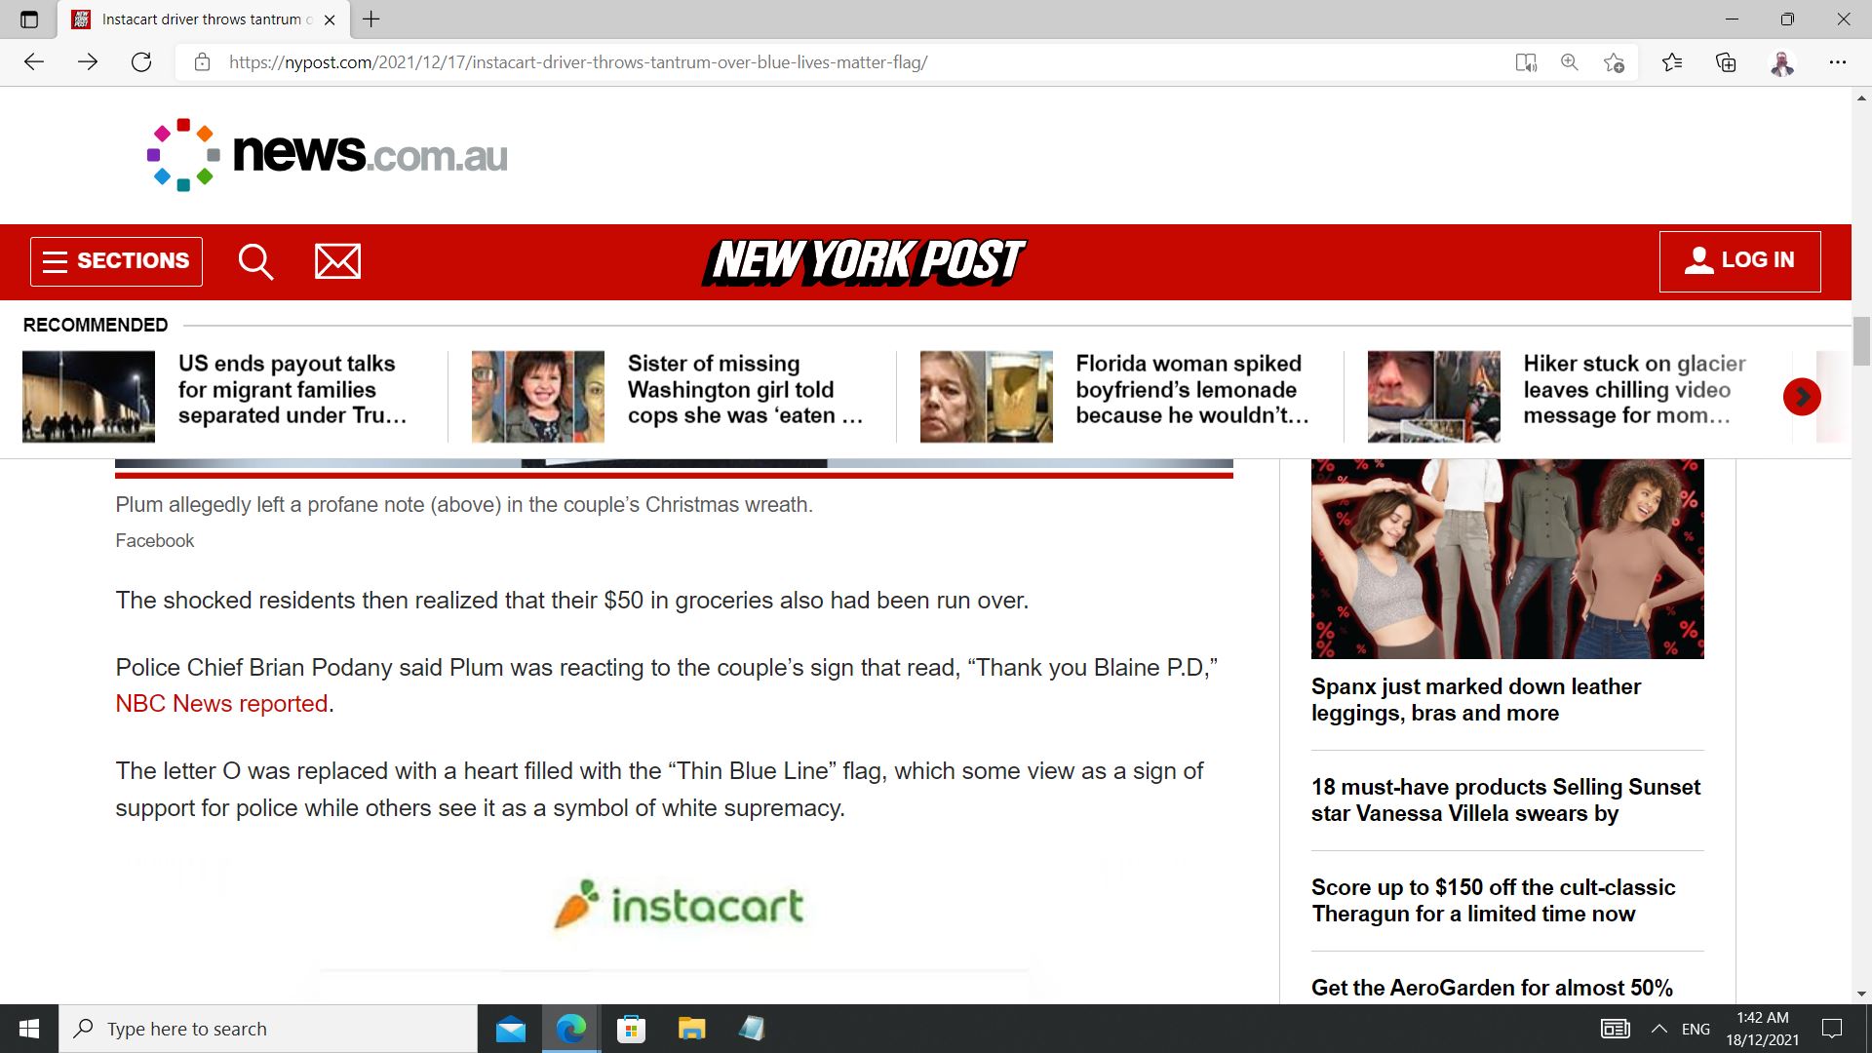The width and height of the screenshot is (1872, 1053).
Task: Click the LOG IN button
Action: click(x=1739, y=261)
